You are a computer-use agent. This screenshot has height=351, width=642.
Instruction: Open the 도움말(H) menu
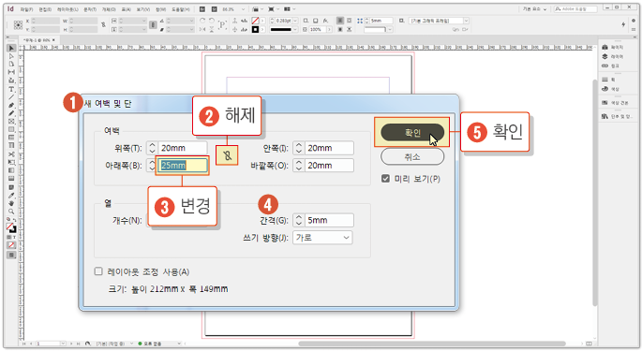coord(180,9)
